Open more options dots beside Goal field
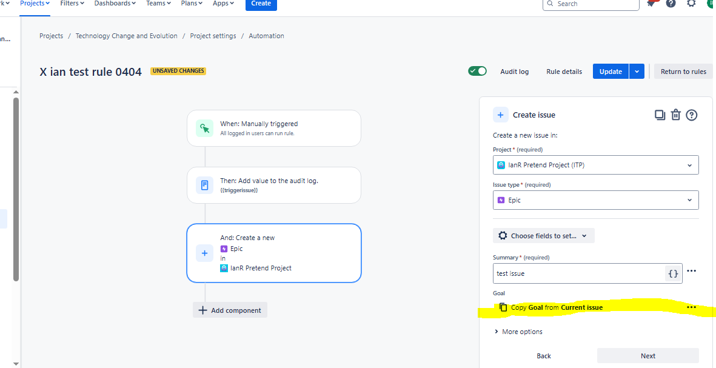 pos(692,307)
